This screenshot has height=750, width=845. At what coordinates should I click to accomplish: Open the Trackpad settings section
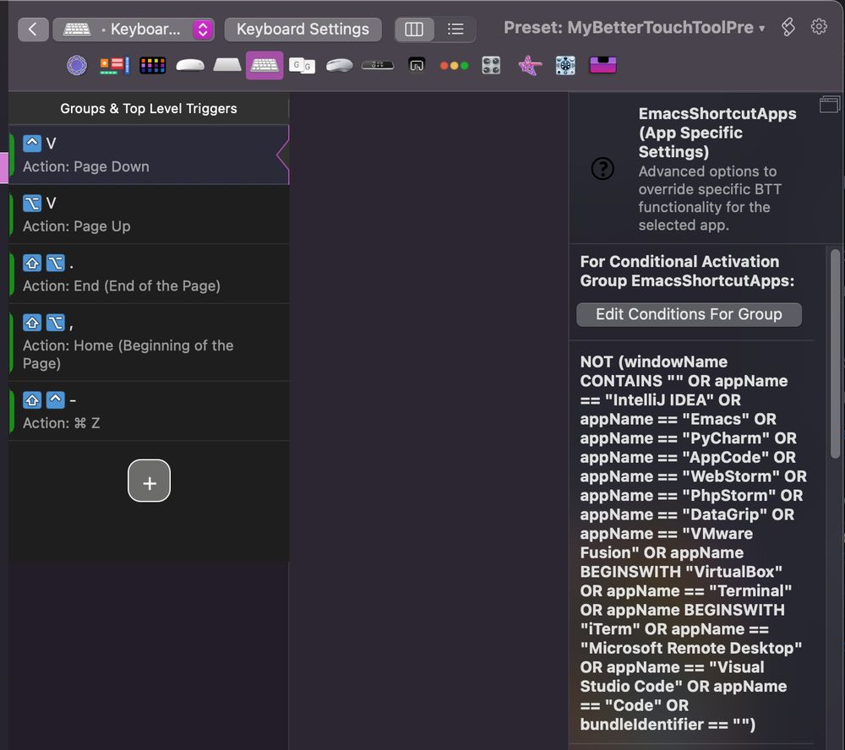(226, 65)
